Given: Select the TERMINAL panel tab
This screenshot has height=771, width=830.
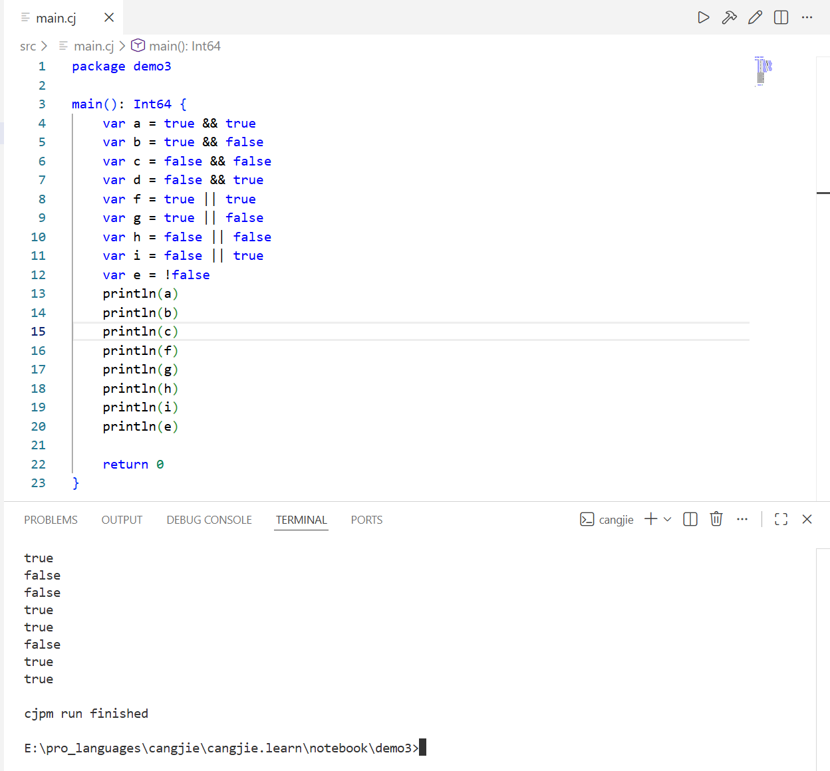Looking at the screenshot, I should (301, 520).
